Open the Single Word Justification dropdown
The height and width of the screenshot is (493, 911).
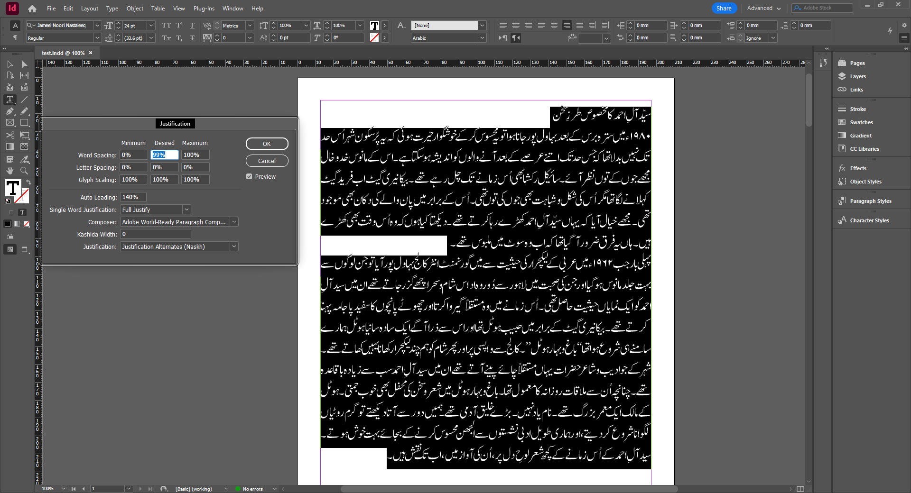click(186, 209)
